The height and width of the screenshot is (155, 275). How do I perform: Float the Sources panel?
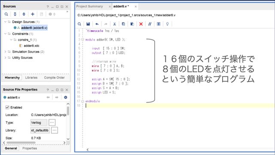[x=62, y=7]
